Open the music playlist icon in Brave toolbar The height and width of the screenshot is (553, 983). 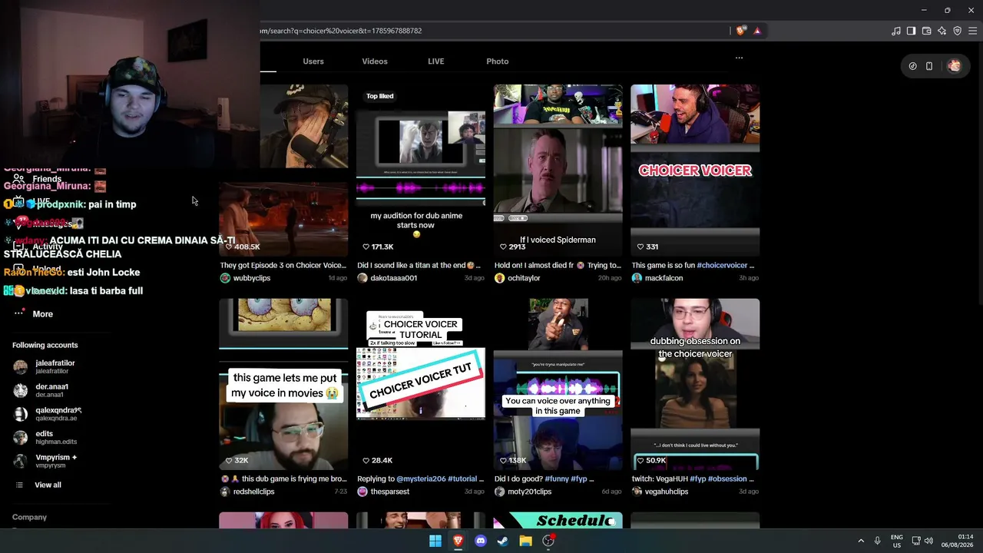896,31
